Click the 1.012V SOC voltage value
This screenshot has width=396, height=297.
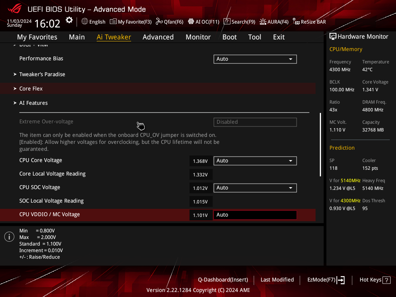(201, 188)
